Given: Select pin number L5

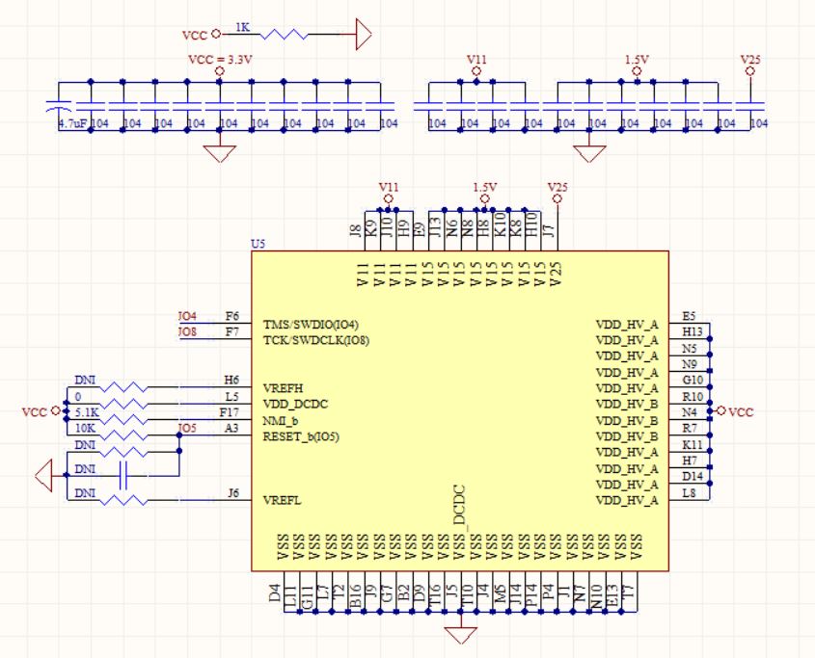Looking at the screenshot, I should click(231, 396).
